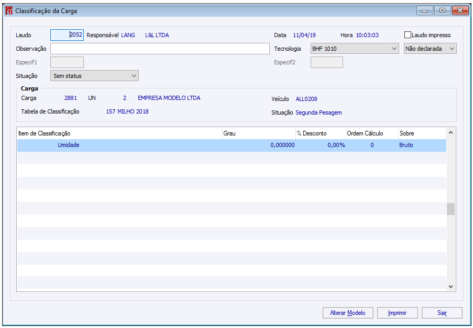Screen dimensions: 473x328
Task: Open the Tecnologia dropdown showing BHF 1010
Action: (355, 49)
